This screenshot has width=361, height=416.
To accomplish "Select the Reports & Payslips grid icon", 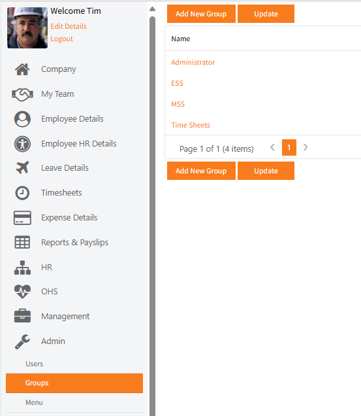I will (x=22, y=242).
